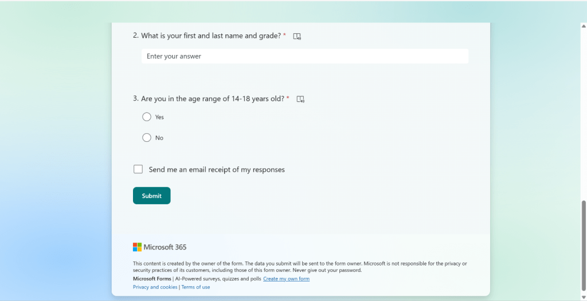
Task: Click the Microsoft 365 four-square logo
Action: coord(137,247)
